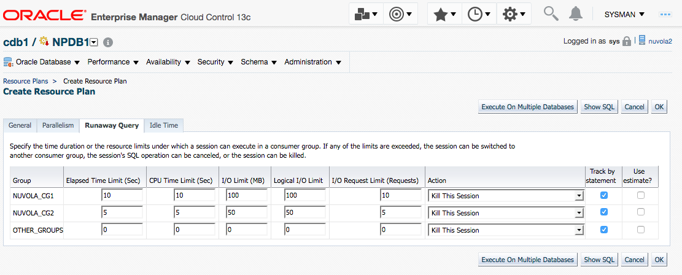Open the SYSMAN user menu

pyautogui.click(x=624, y=14)
